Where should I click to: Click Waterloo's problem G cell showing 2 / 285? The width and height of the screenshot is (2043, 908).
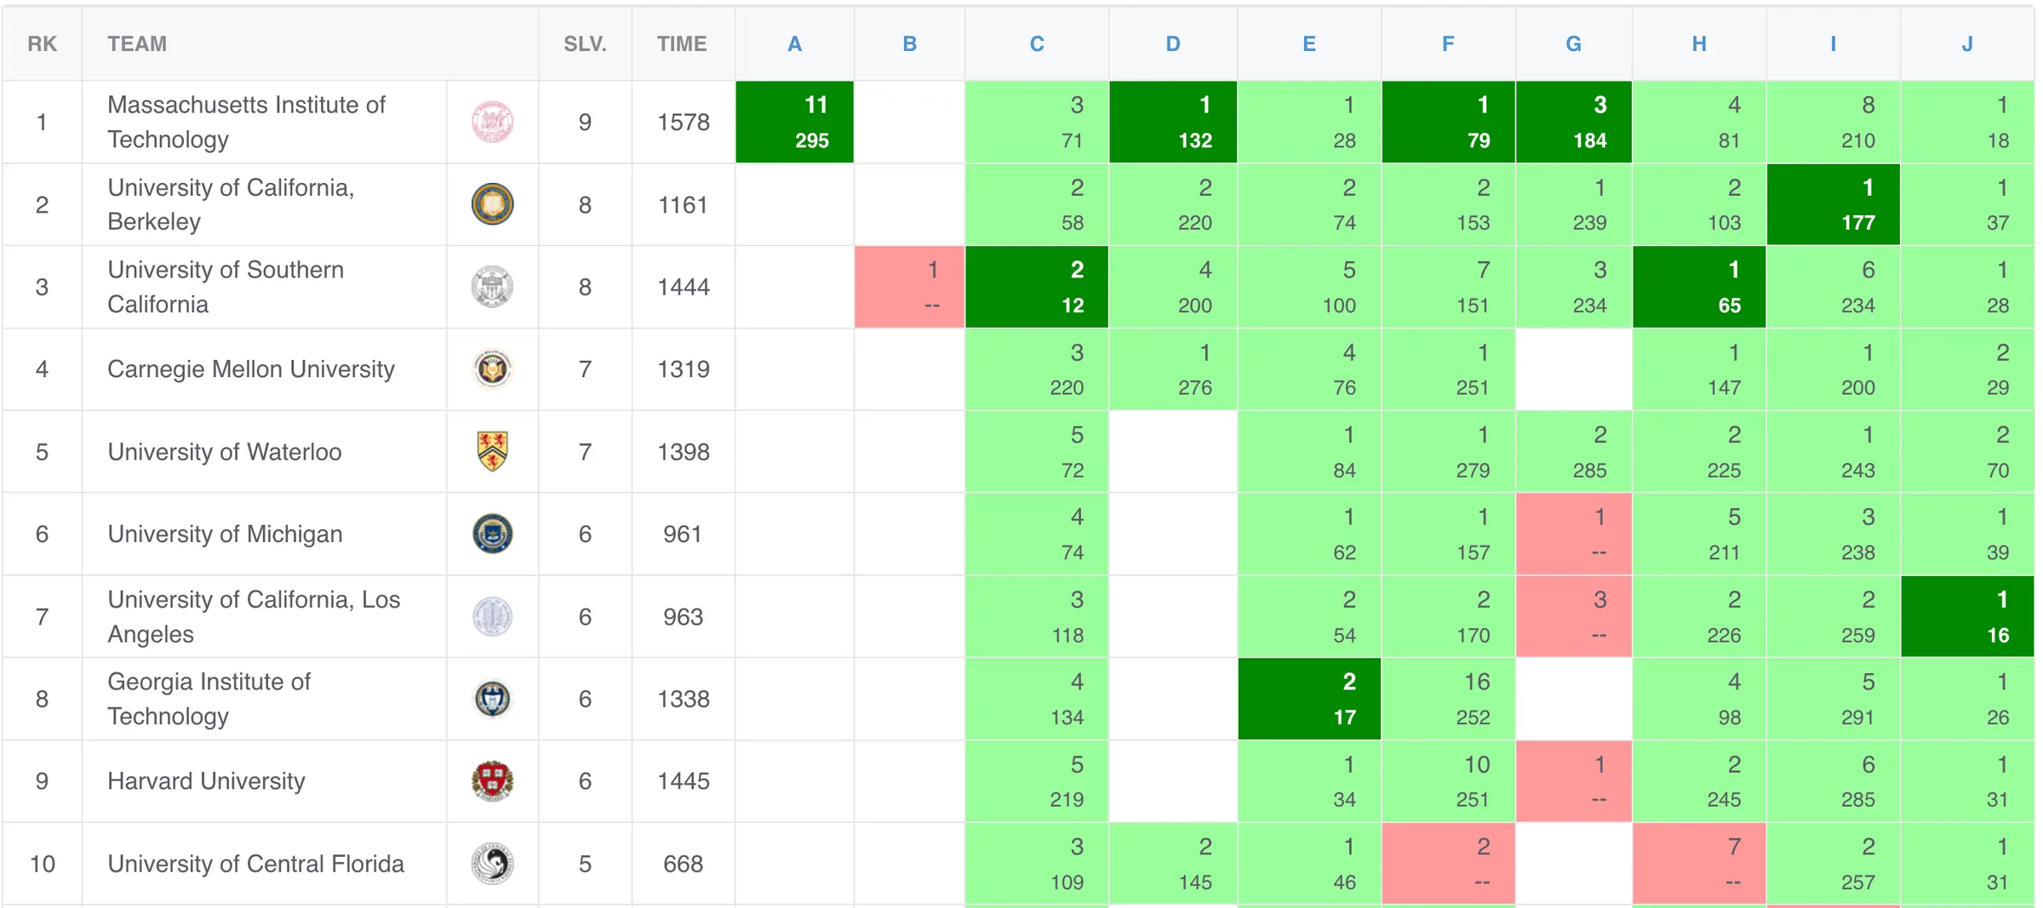tap(1573, 451)
